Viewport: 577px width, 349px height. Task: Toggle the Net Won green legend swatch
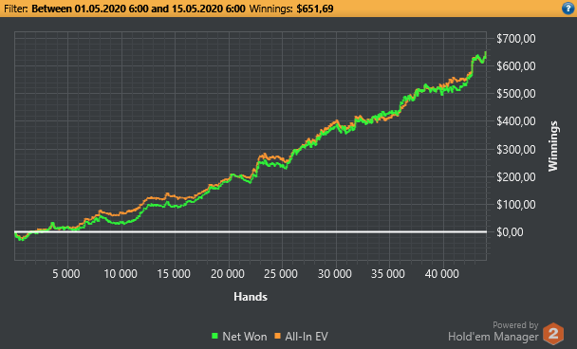pyautogui.click(x=214, y=336)
